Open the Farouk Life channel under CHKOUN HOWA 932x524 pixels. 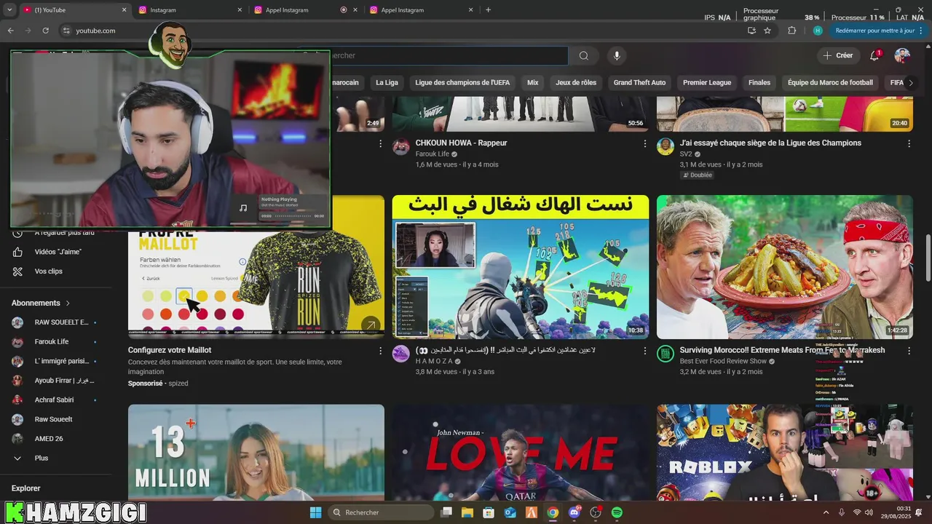(x=433, y=154)
